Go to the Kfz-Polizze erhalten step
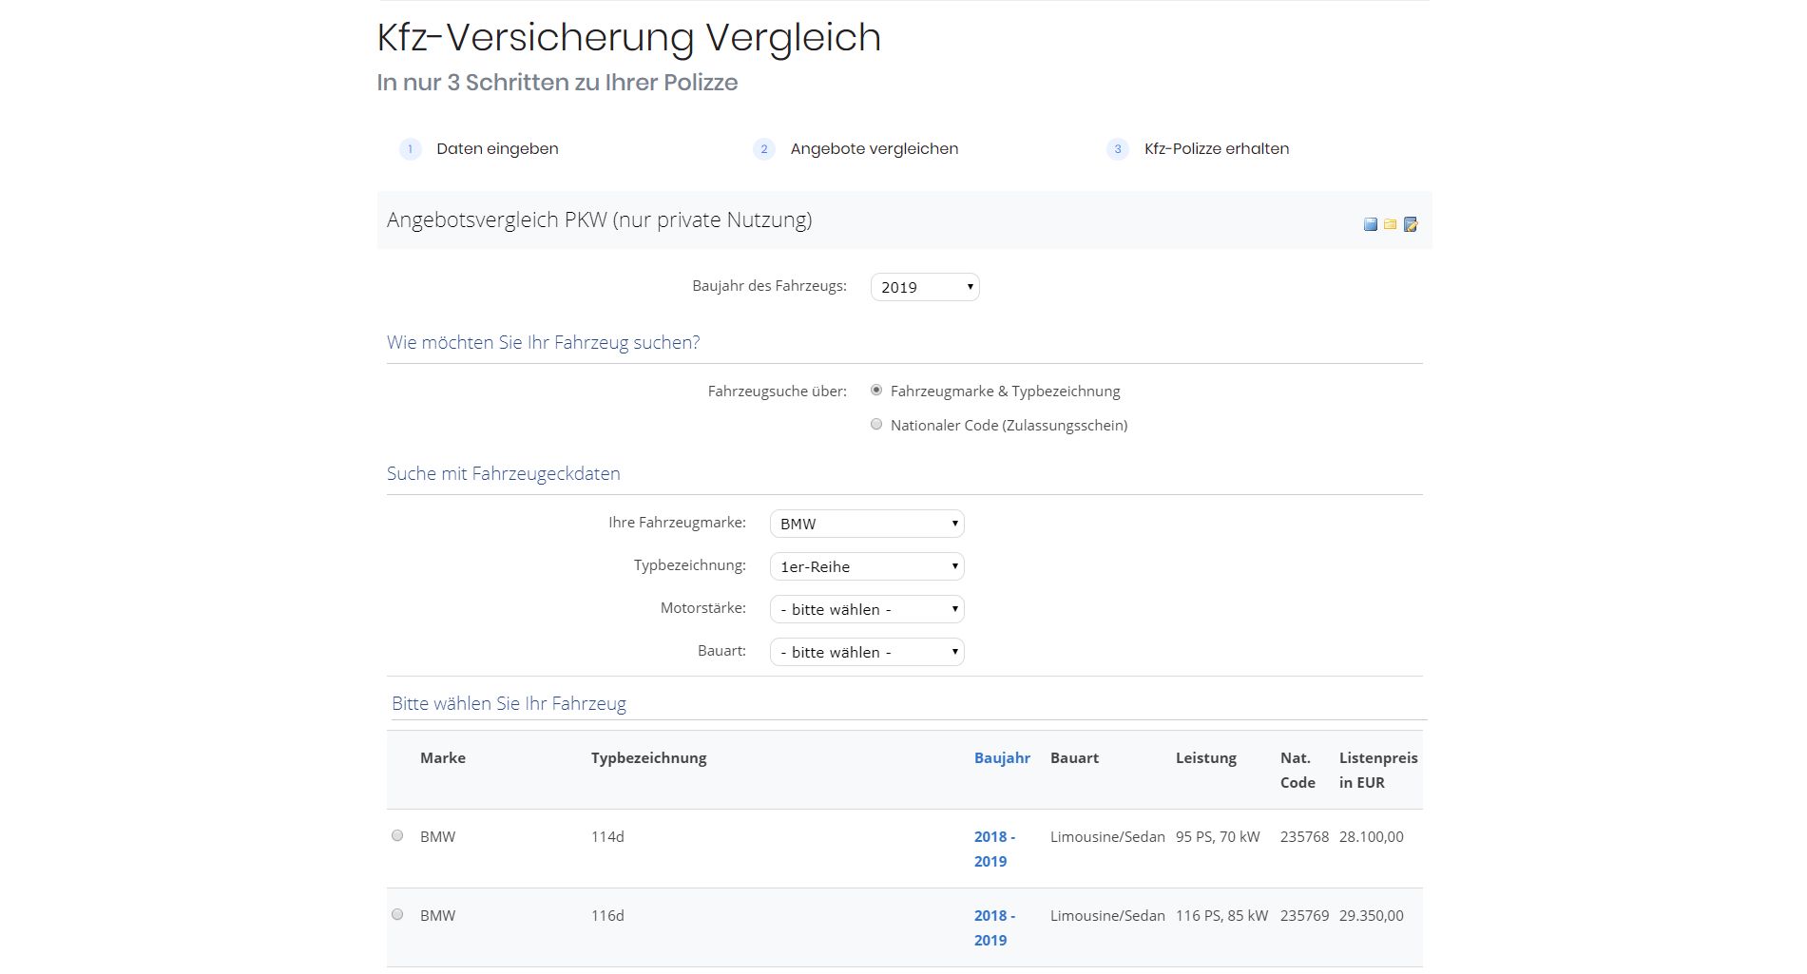This screenshot has width=1807, height=974. 1217,149
